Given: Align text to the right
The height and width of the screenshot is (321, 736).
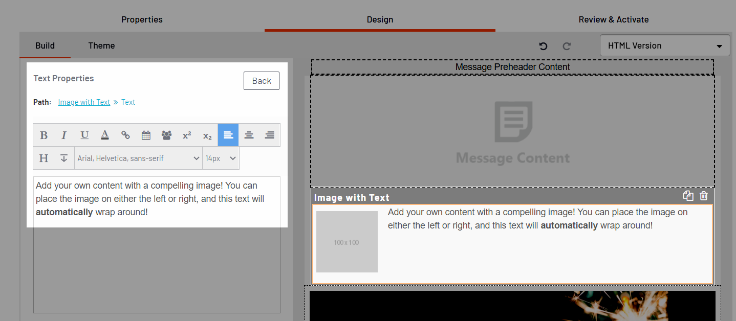Looking at the screenshot, I should coord(269,135).
